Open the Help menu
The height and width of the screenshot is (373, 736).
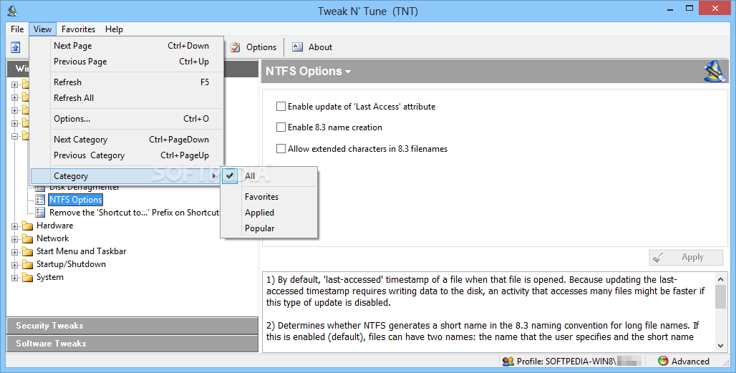tap(114, 29)
